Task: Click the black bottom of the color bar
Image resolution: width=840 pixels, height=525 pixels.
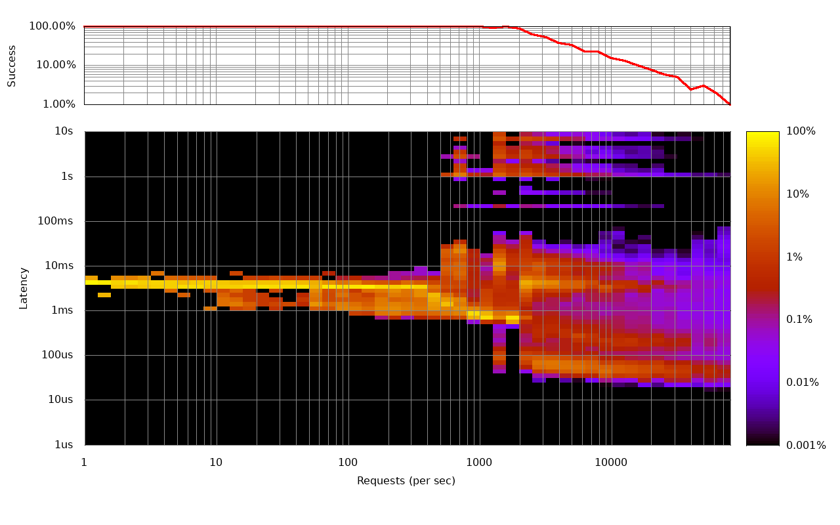Action: pyautogui.click(x=762, y=442)
